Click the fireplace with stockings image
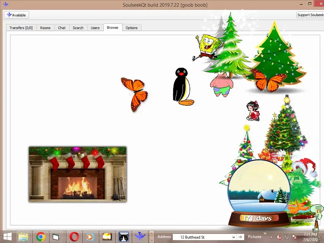Viewport: 324px width, 243px height. click(x=78, y=174)
